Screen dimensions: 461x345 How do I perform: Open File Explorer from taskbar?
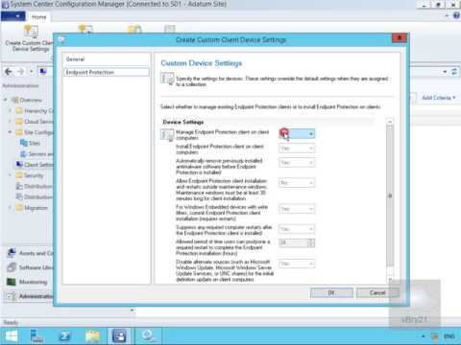click(93, 336)
